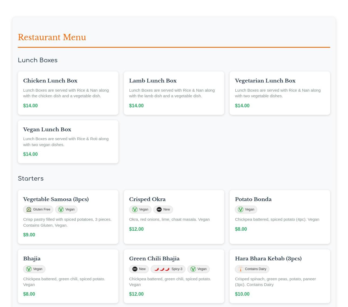Click the Vegan icon on Green Chili Bhajia

[193, 269]
